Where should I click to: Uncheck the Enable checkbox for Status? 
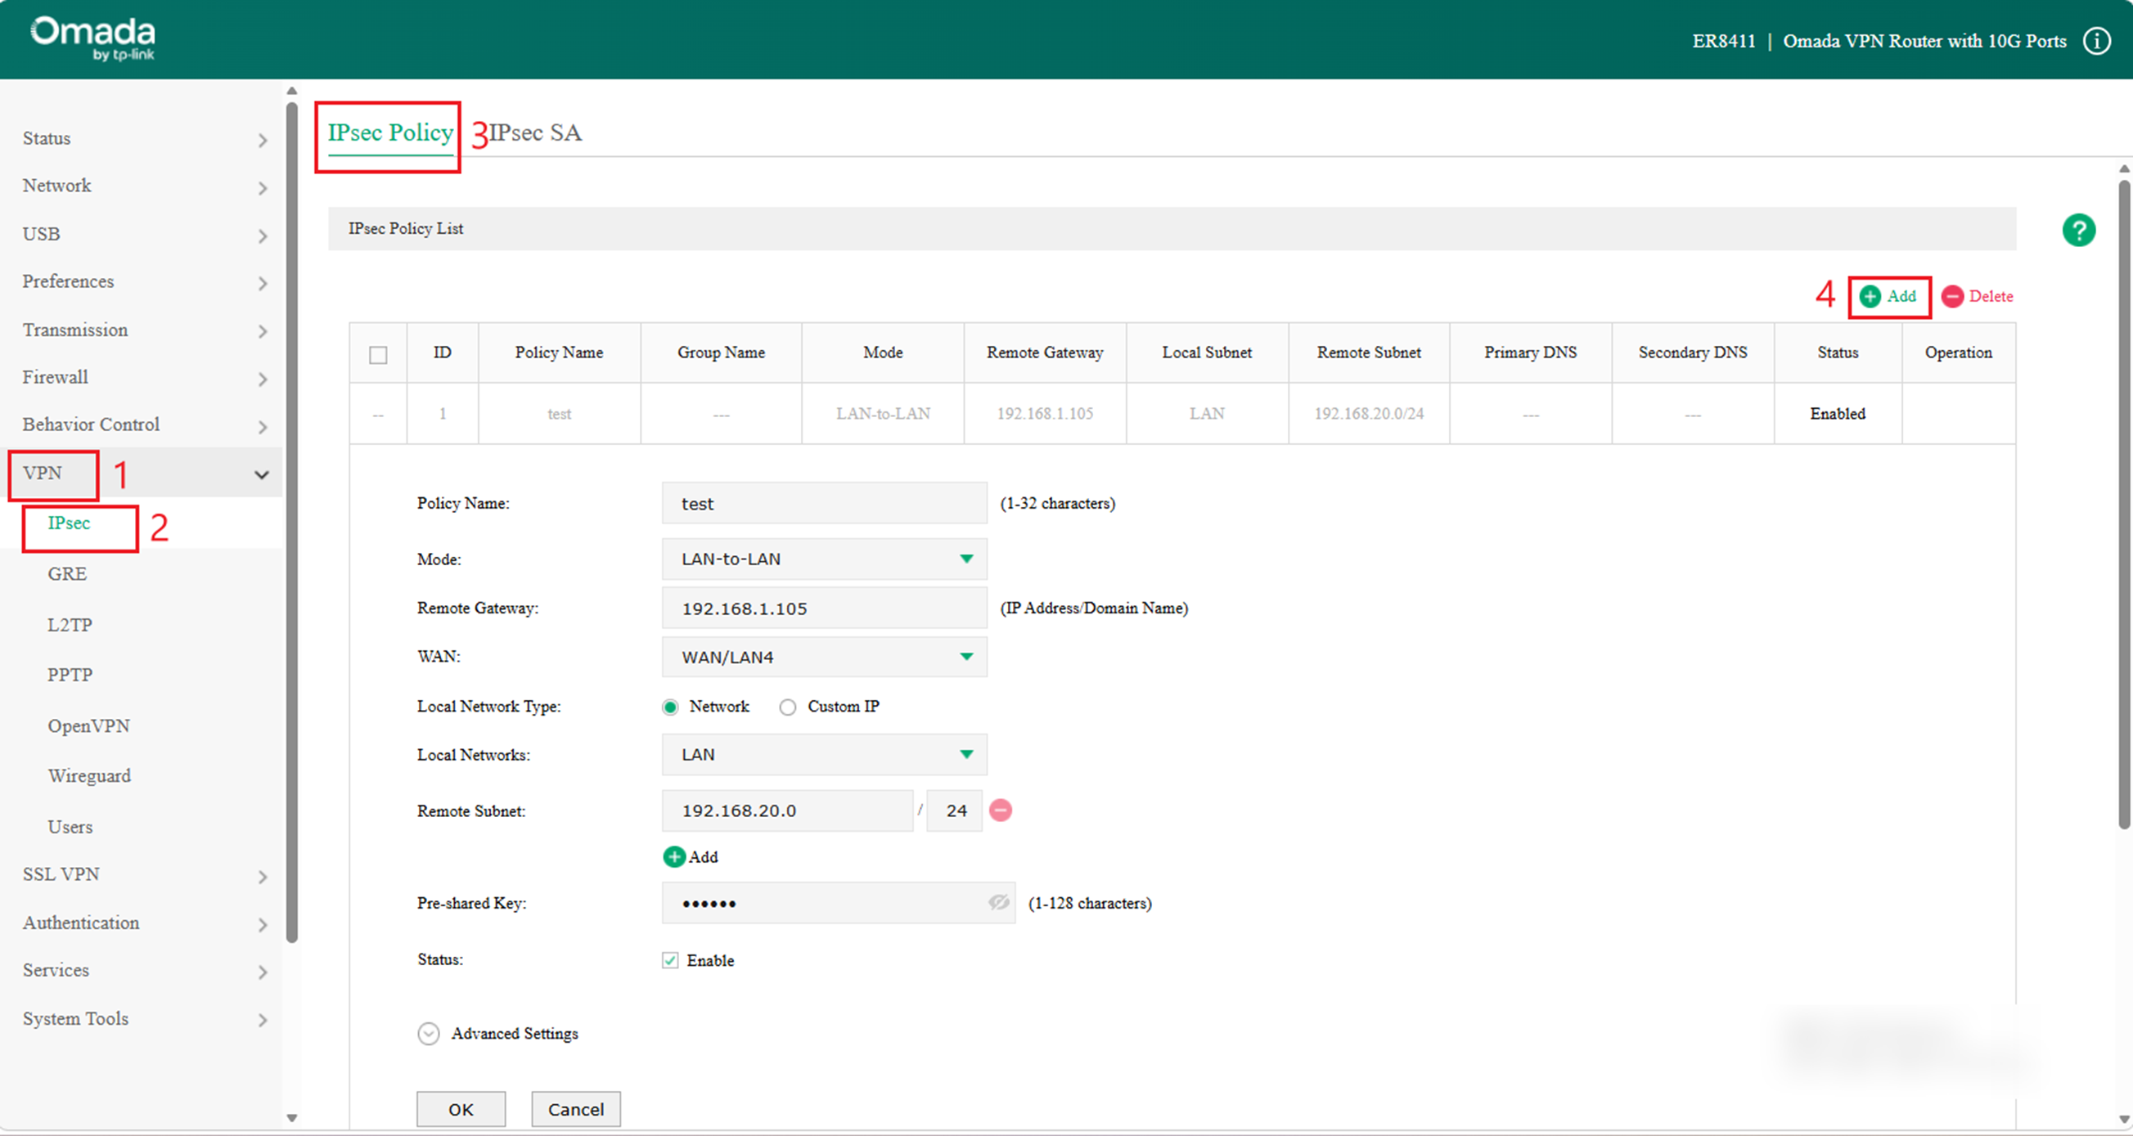click(x=670, y=959)
